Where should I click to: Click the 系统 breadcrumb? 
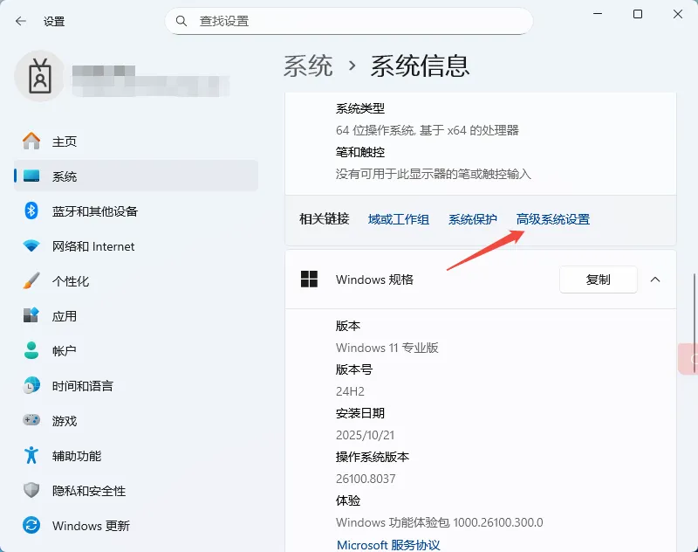(308, 66)
